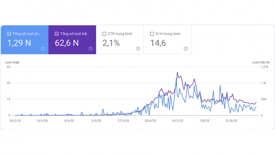Click the 20/2/25 date label

(x=15, y=121)
